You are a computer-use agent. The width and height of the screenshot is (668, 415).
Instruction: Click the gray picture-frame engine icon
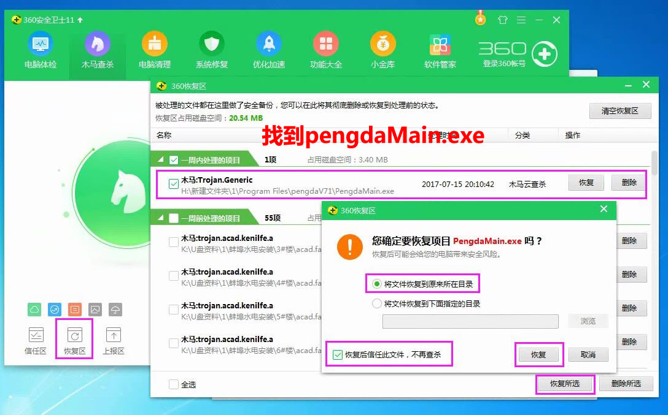(x=95, y=309)
